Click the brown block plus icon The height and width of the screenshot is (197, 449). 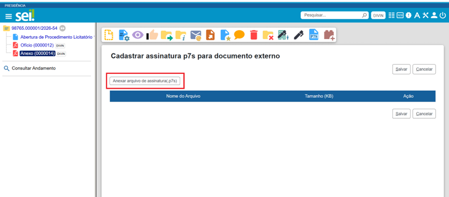[x=329, y=35]
